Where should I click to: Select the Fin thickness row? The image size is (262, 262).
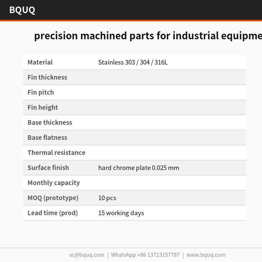(x=134, y=77)
